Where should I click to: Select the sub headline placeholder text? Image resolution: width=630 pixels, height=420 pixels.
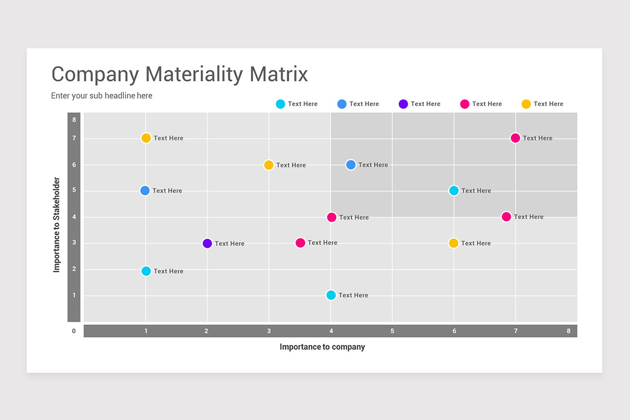102,96
